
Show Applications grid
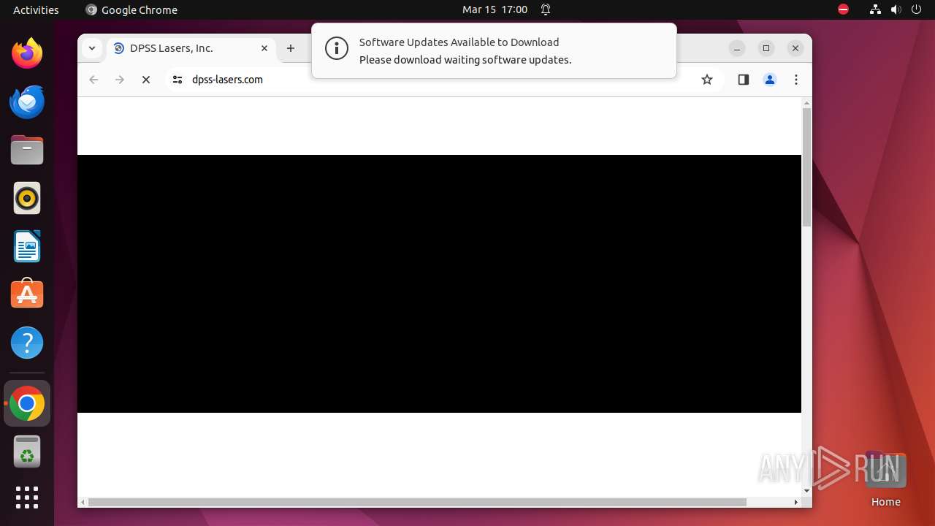(x=27, y=498)
